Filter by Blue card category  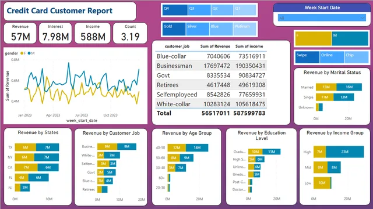point(221,29)
